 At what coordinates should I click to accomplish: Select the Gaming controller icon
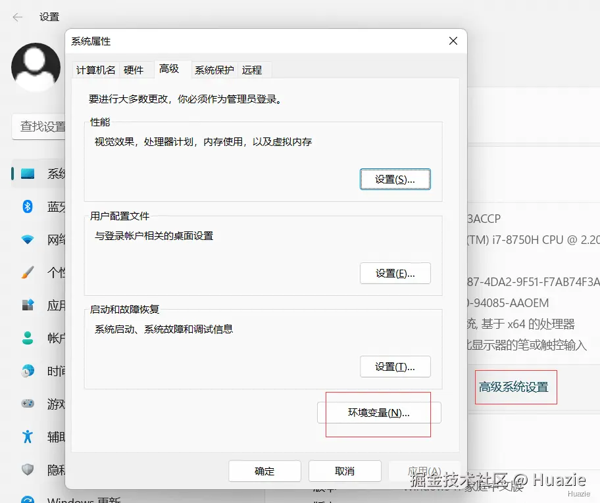point(28,404)
